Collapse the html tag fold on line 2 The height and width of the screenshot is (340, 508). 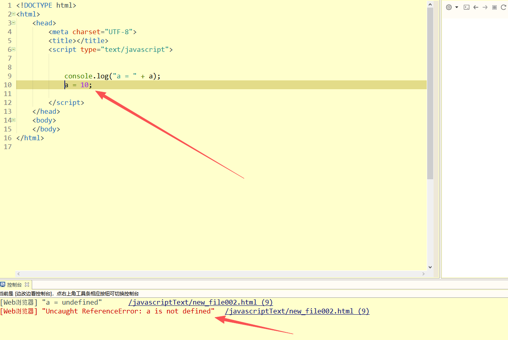click(13, 14)
